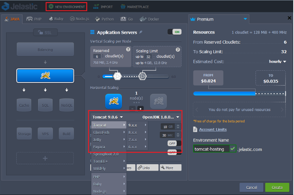Click the help icon for Scaling Limit

[x=177, y=49]
